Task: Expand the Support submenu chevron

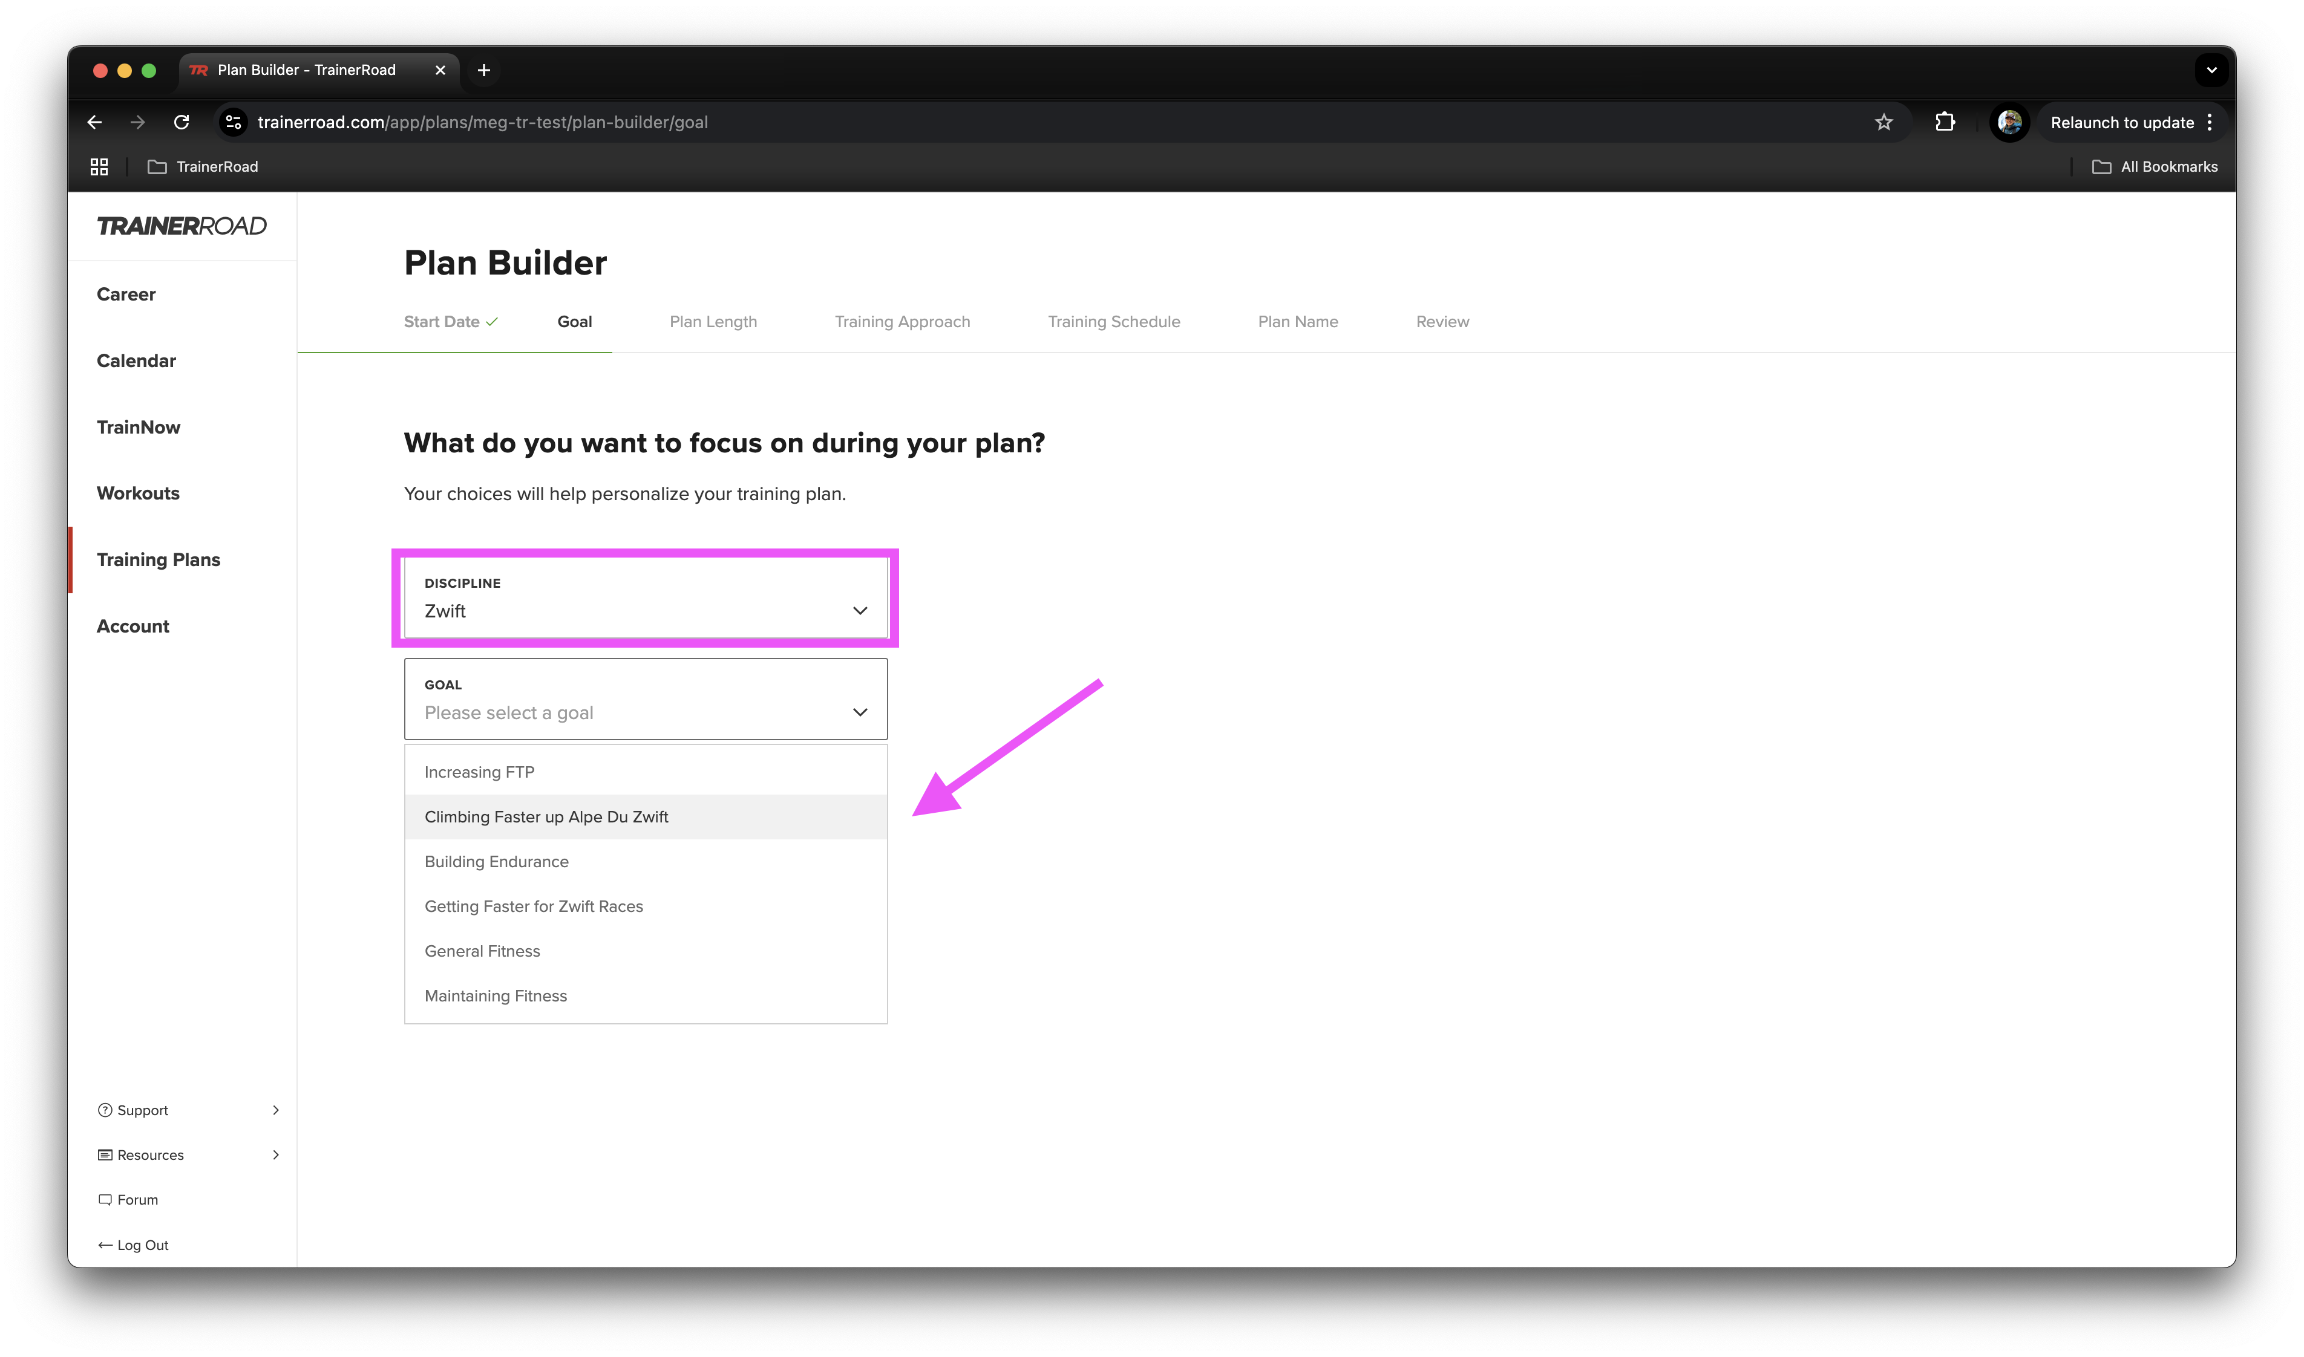Action: 275,1110
